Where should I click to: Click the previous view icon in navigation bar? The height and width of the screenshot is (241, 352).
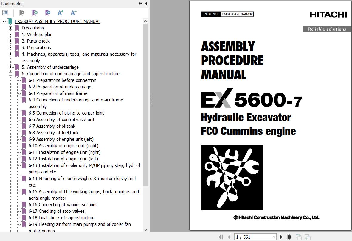pos(299,237)
